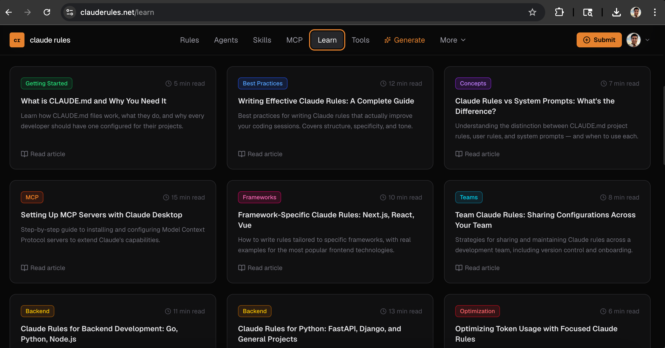The image size is (665, 348).
Task: Expand user account chevron beside avatar
Action: pos(648,40)
